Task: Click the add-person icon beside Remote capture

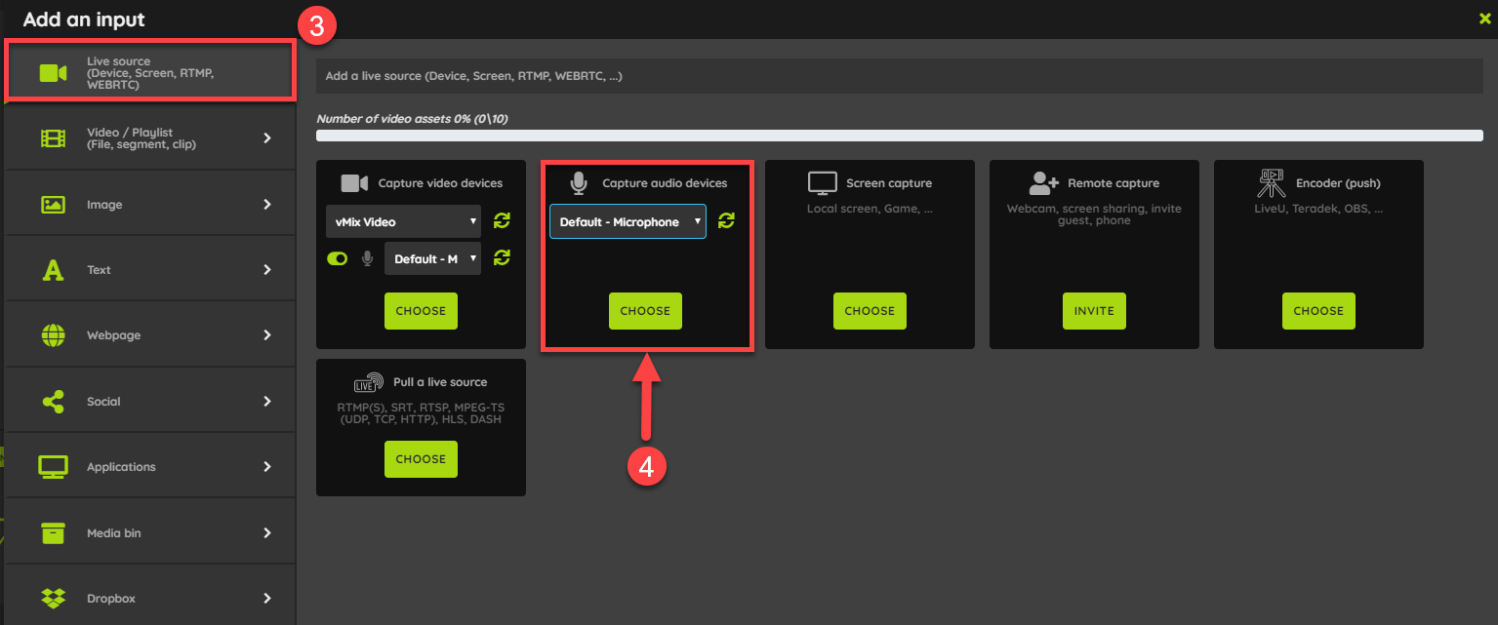Action: pyautogui.click(x=1044, y=183)
